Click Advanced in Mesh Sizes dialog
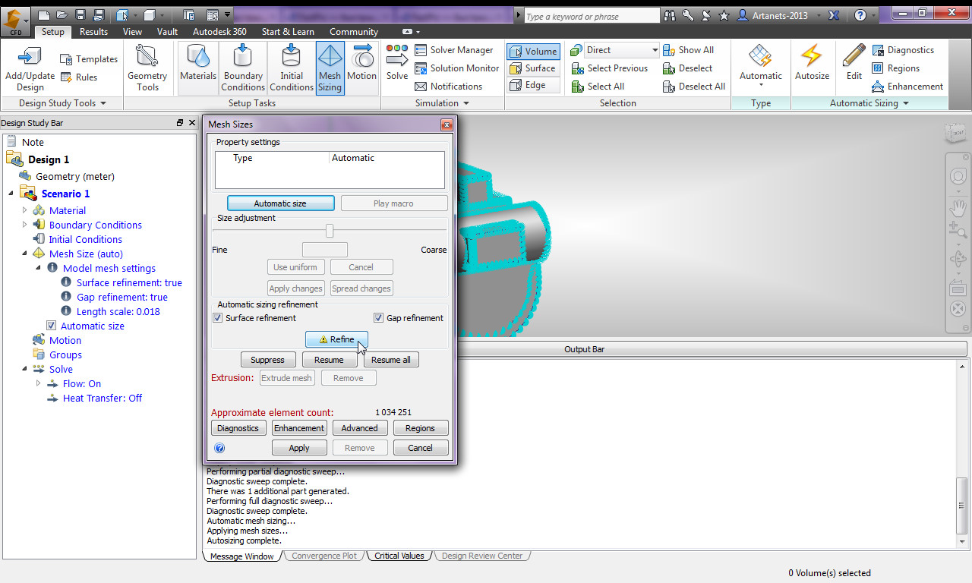 359,428
